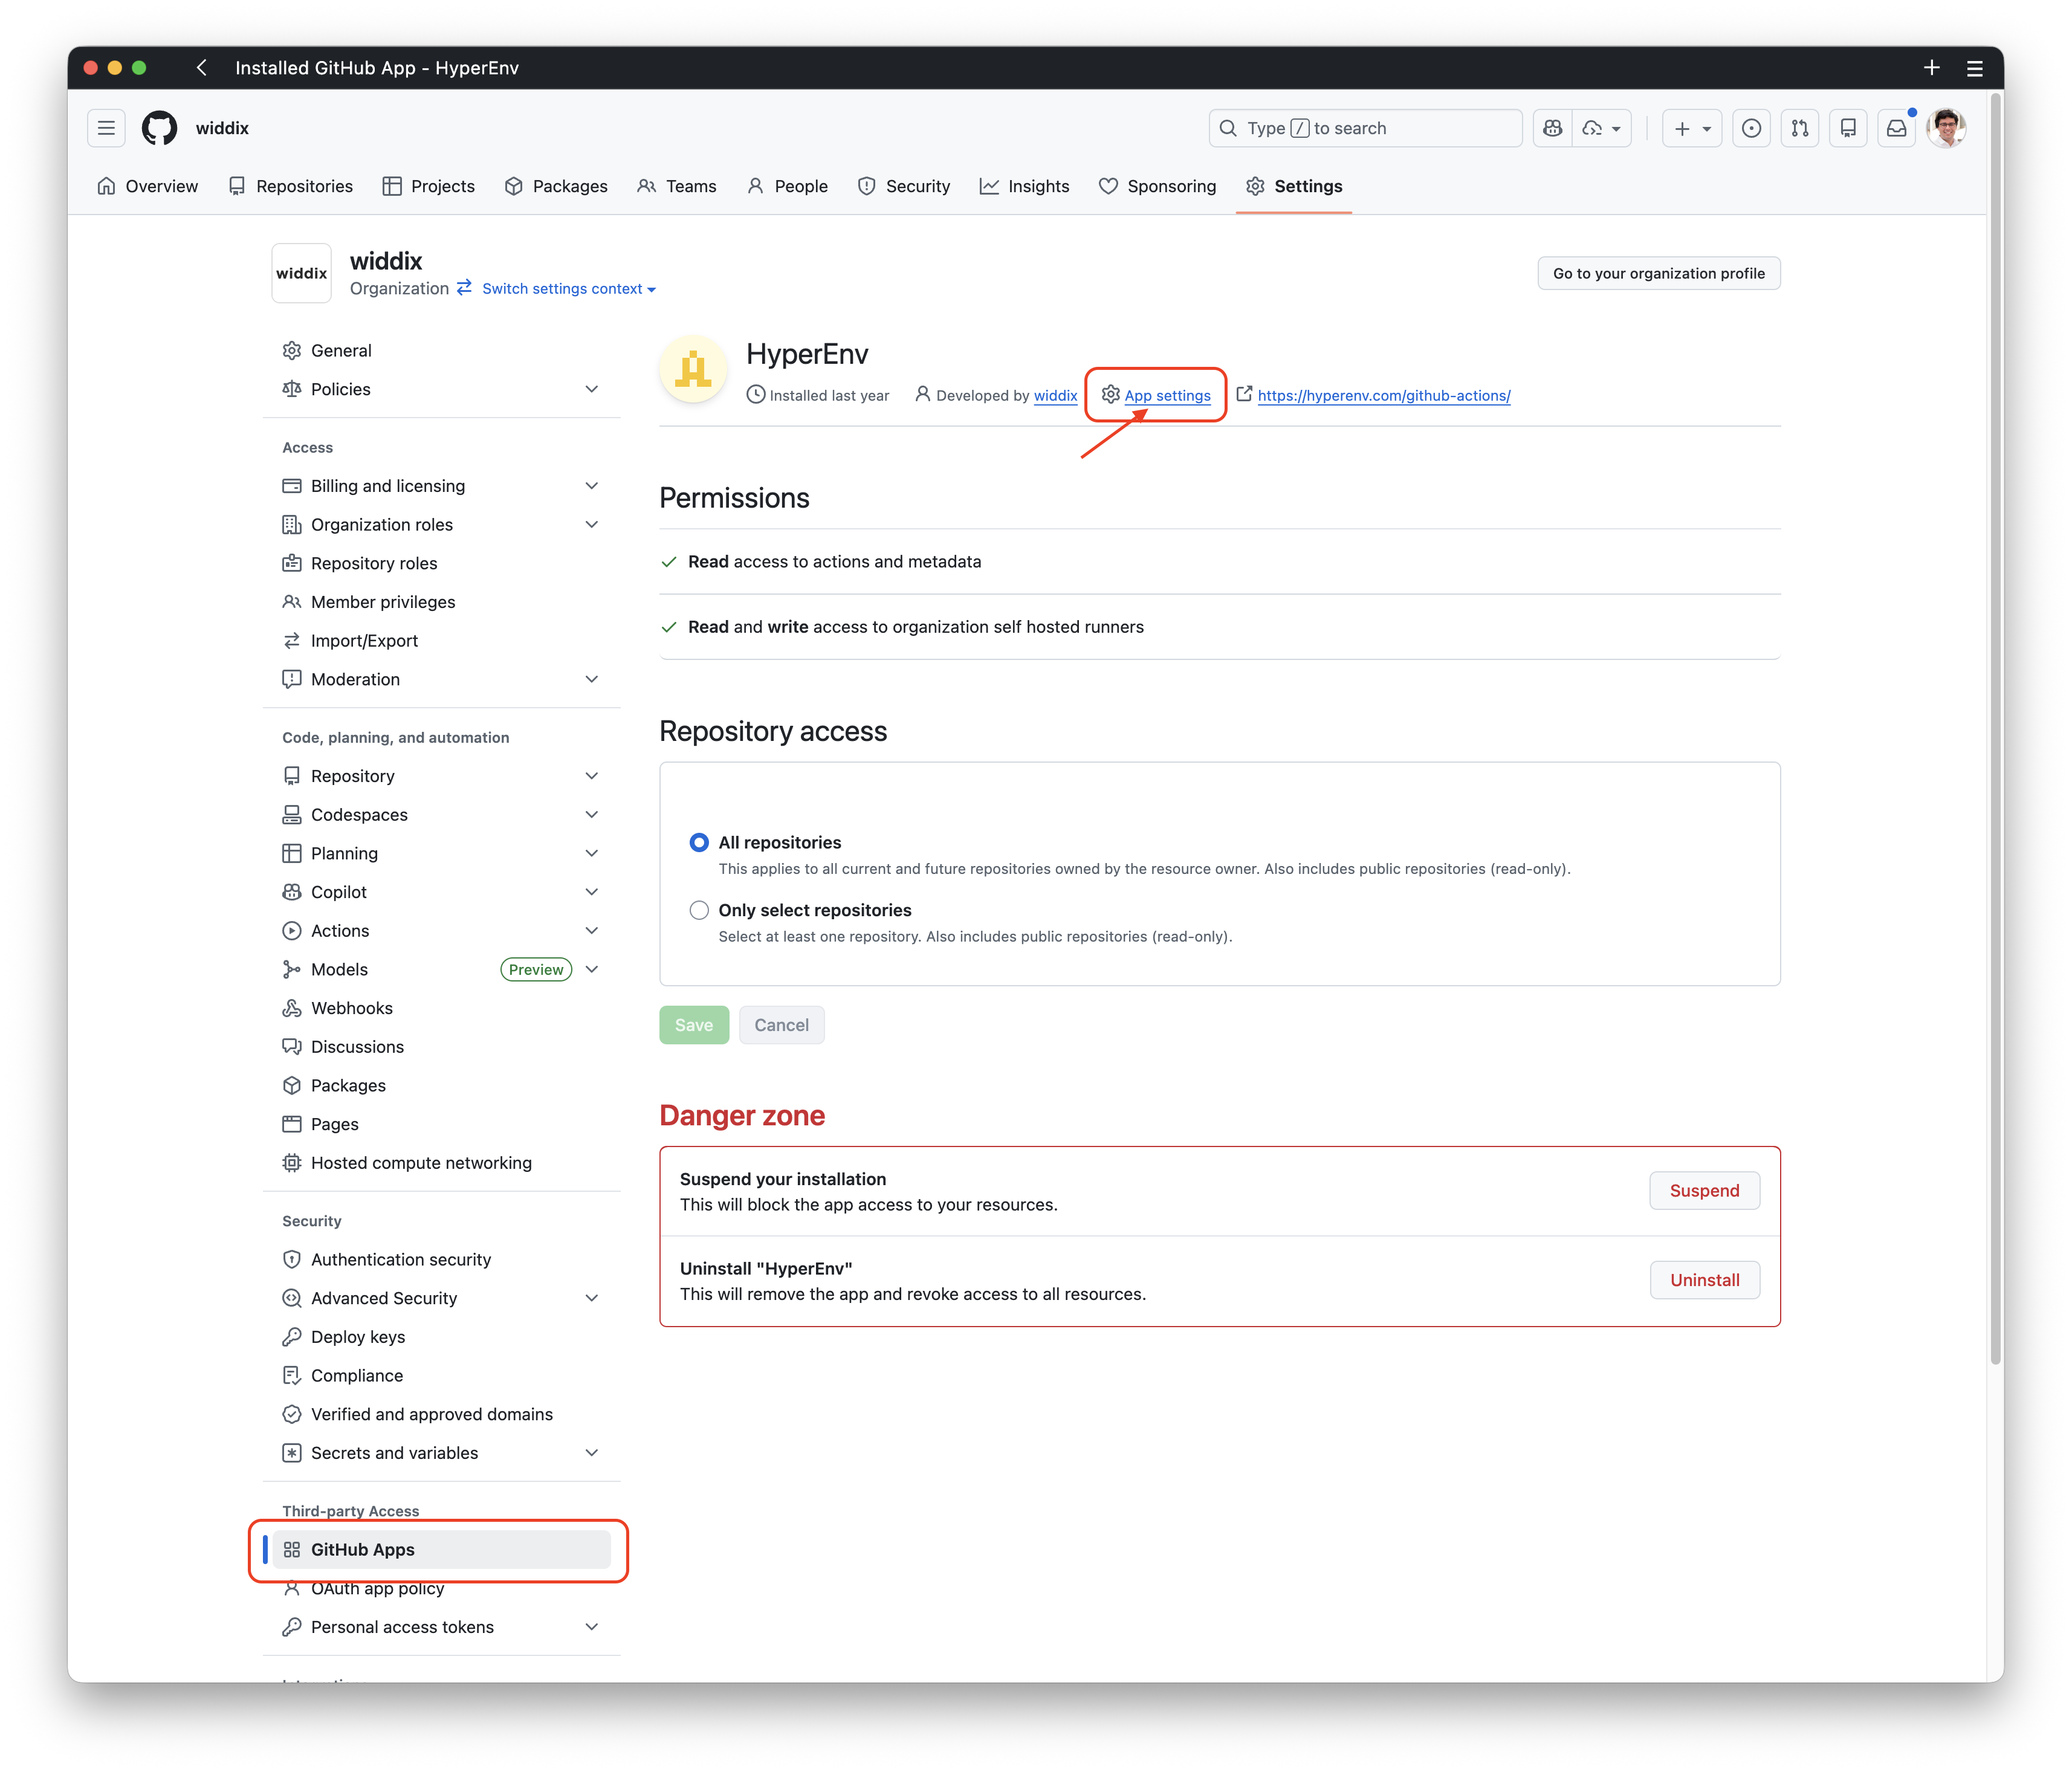Screen dimensions: 2072x1772
Task: Open the issues icon in header
Action: click(1751, 128)
